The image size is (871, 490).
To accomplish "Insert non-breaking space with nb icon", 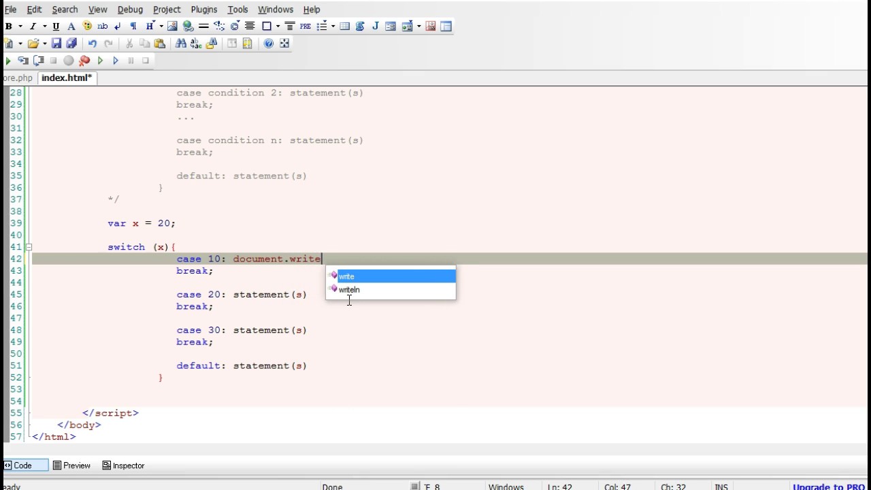I will tap(103, 27).
